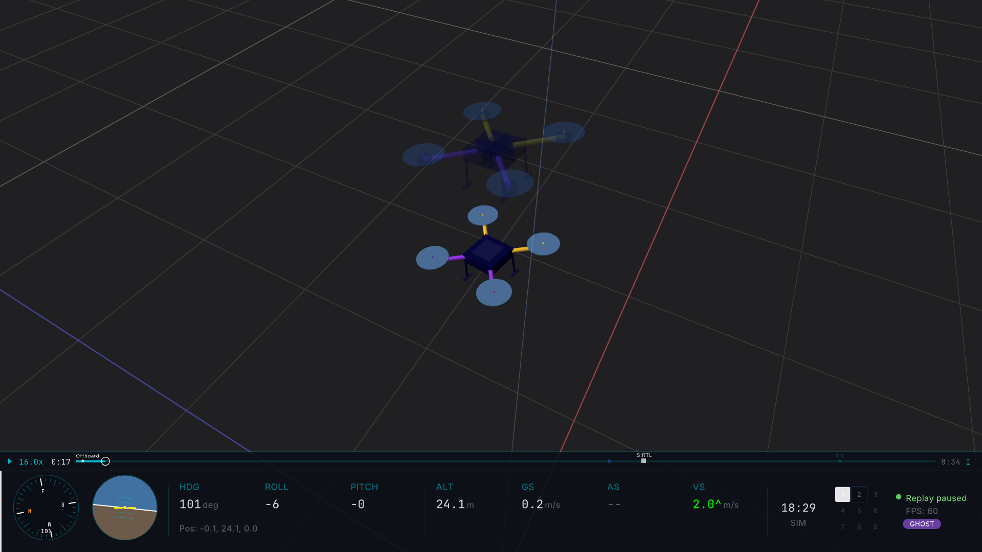The width and height of the screenshot is (982, 552).
Task: Click the artificial horizon attitude indicator
Action: click(x=125, y=508)
